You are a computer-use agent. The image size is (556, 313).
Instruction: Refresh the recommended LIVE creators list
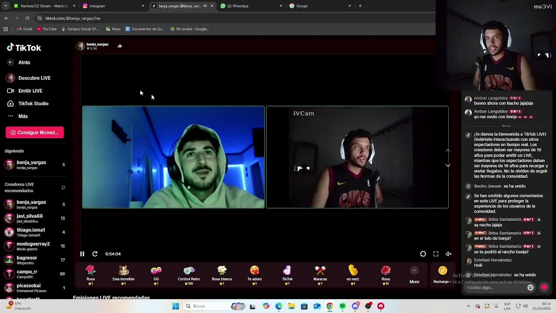[x=63, y=188]
